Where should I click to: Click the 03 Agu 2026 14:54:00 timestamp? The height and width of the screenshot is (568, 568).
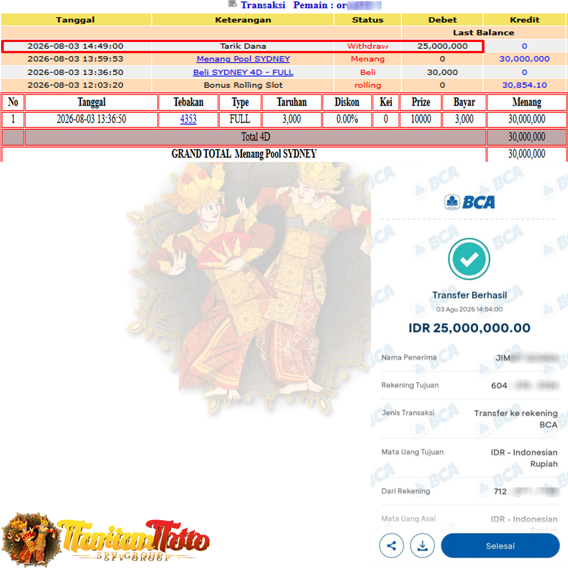coord(470,310)
